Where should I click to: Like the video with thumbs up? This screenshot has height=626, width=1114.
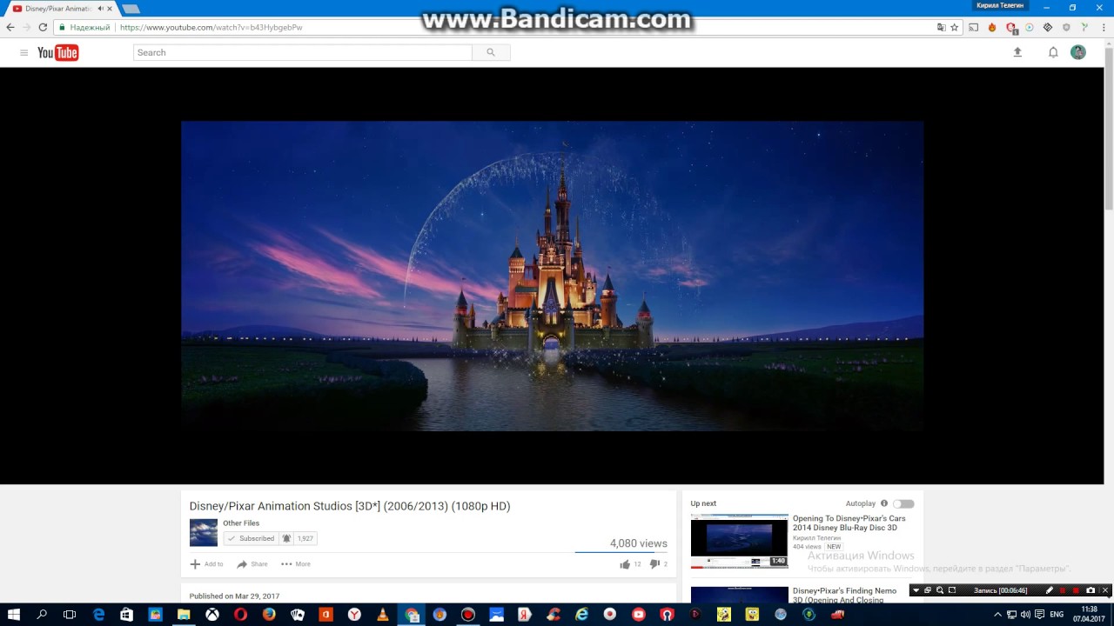[x=625, y=564]
